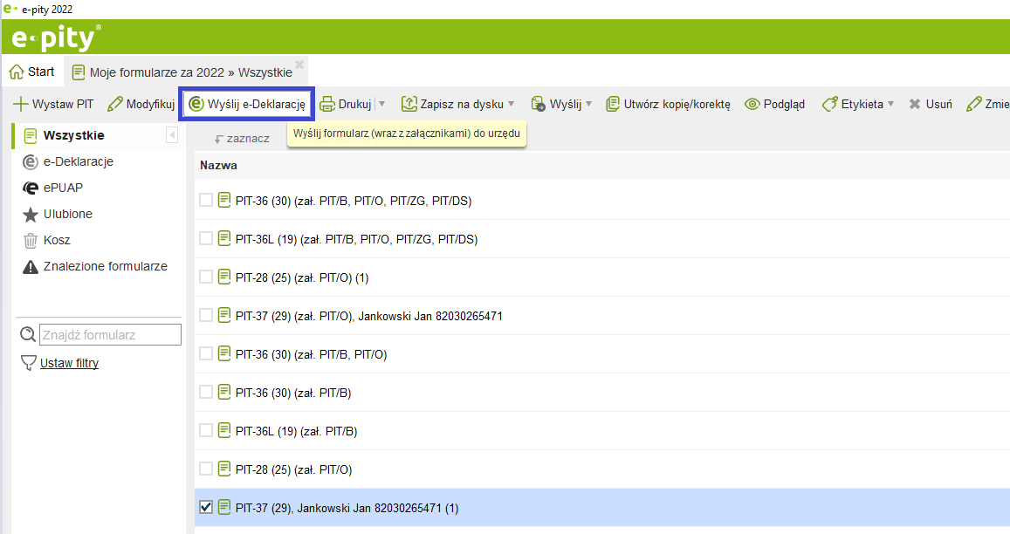
Task: Delete form with Usuń icon
Action: click(915, 104)
